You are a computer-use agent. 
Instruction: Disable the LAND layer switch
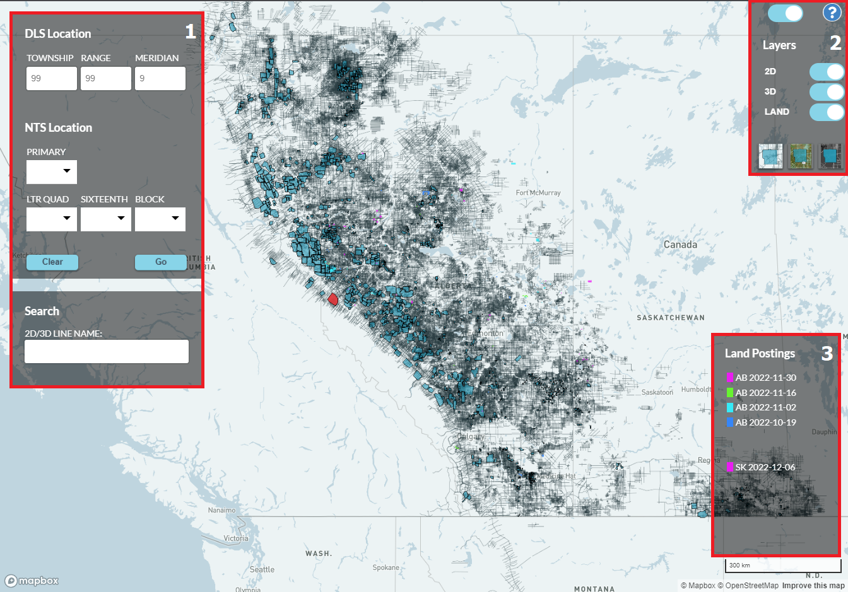click(x=826, y=112)
